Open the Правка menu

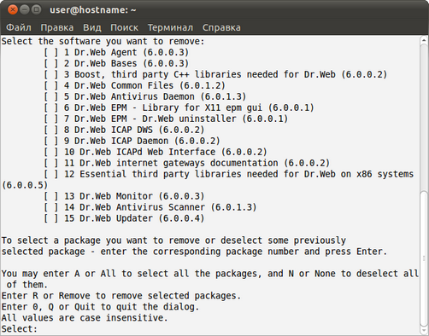[57, 27]
